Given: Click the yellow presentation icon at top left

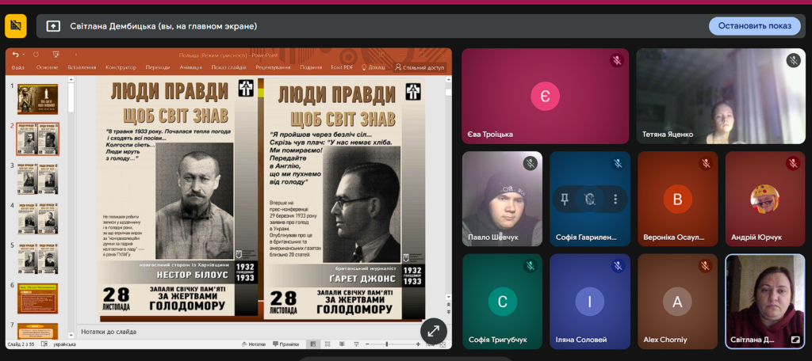Looking at the screenshot, I should 16,26.
